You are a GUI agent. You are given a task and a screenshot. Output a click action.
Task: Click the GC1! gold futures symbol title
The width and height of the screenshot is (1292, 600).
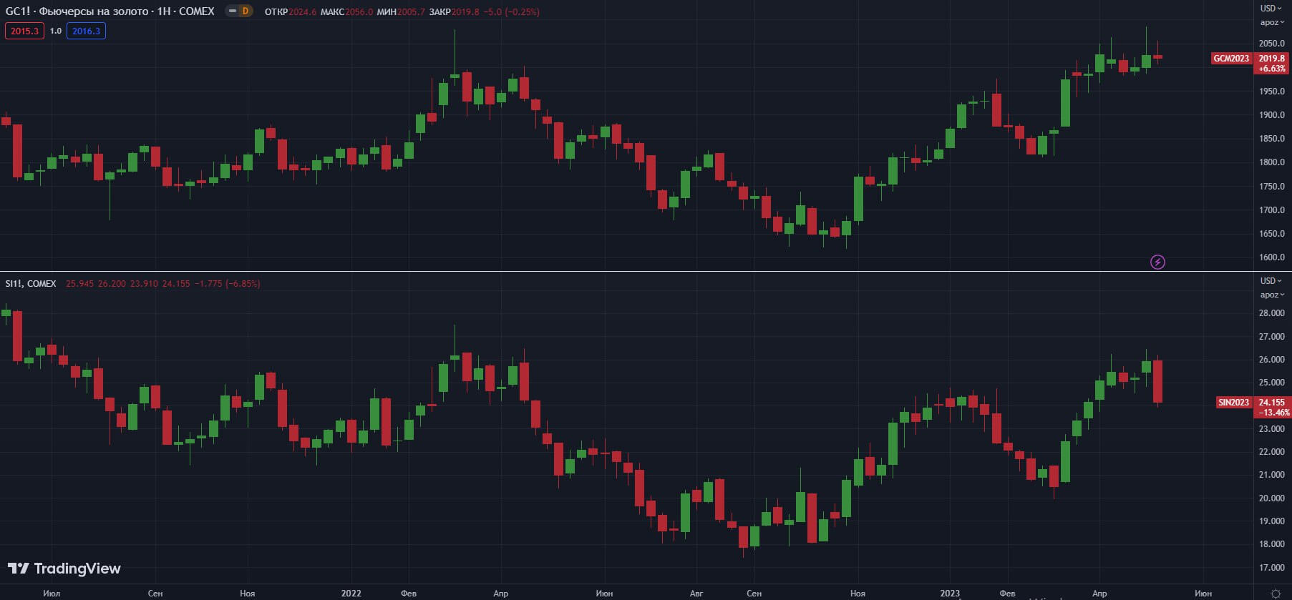110,11
